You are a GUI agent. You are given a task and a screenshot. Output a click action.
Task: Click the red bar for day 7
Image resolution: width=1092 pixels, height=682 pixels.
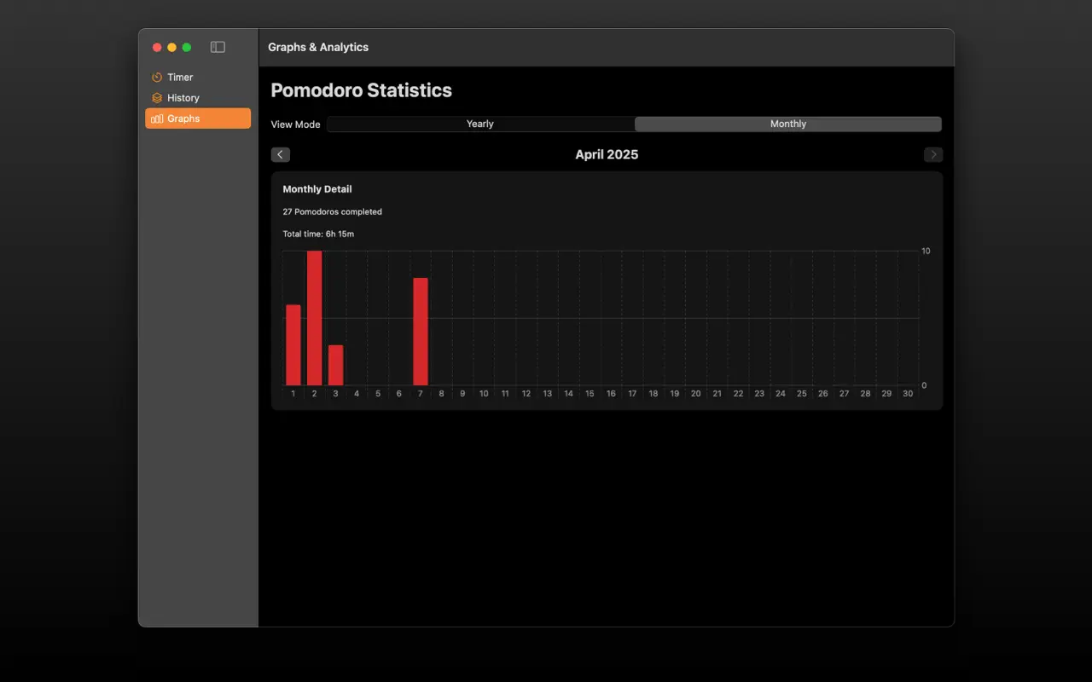(421, 332)
